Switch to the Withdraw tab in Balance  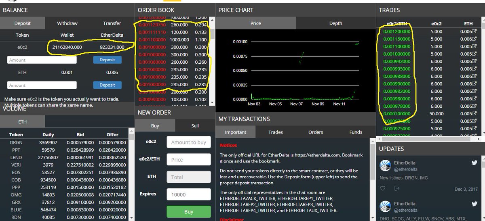[x=67, y=23]
